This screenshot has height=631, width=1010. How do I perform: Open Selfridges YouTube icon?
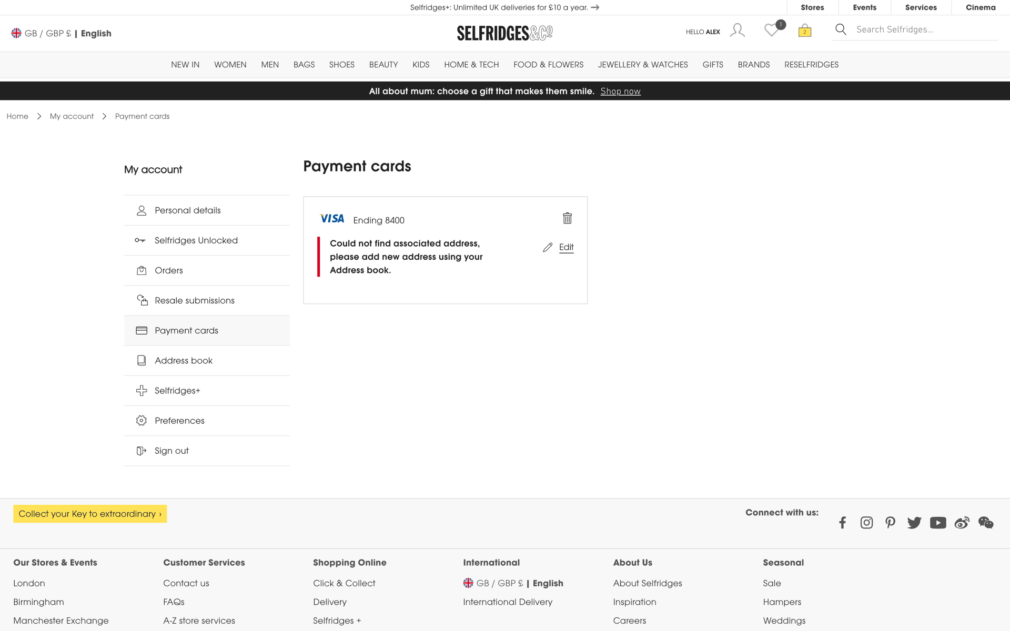[938, 523]
